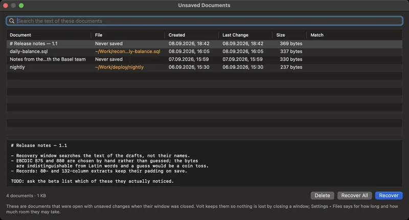This screenshot has width=409, height=220.
Task: Click the 337 bytes size cell
Action: 291,51
